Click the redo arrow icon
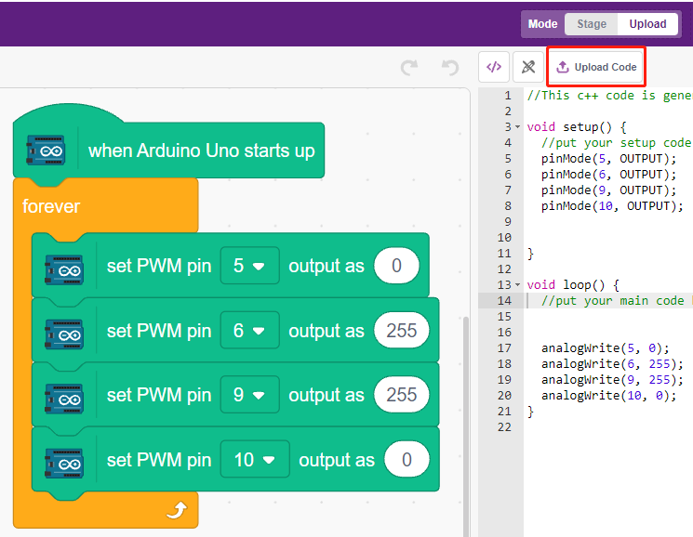The width and height of the screenshot is (693, 537). coord(409,68)
